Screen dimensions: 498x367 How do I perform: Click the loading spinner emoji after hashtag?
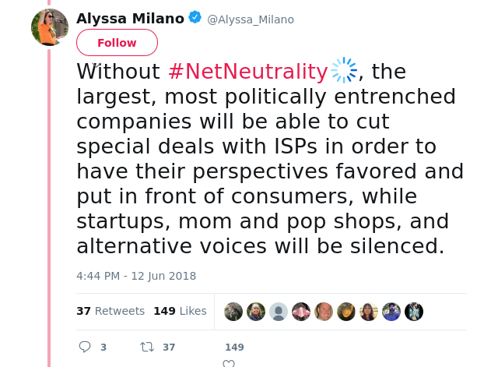(343, 71)
